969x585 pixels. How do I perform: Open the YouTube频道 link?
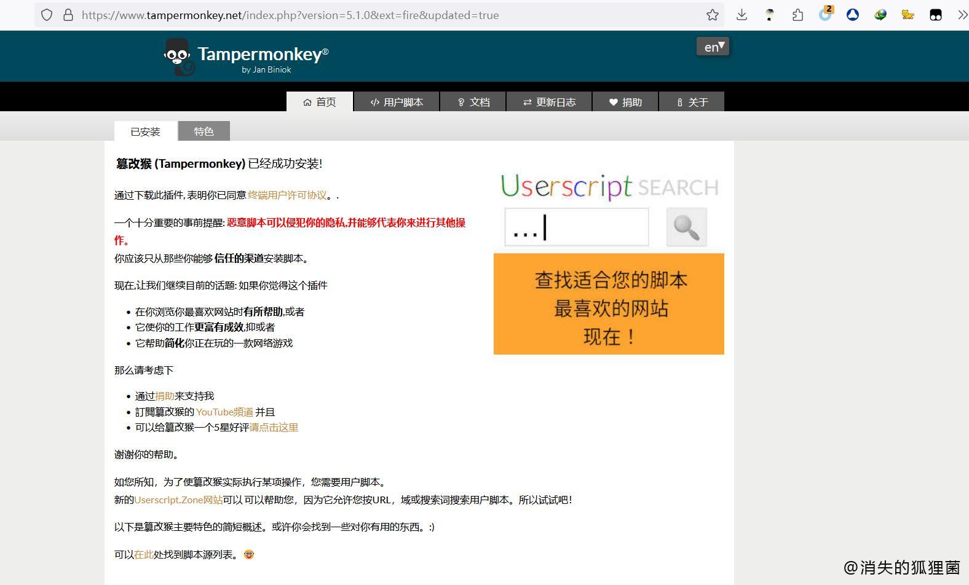tap(224, 412)
